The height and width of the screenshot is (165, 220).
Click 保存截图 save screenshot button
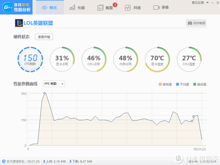pos(196,23)
